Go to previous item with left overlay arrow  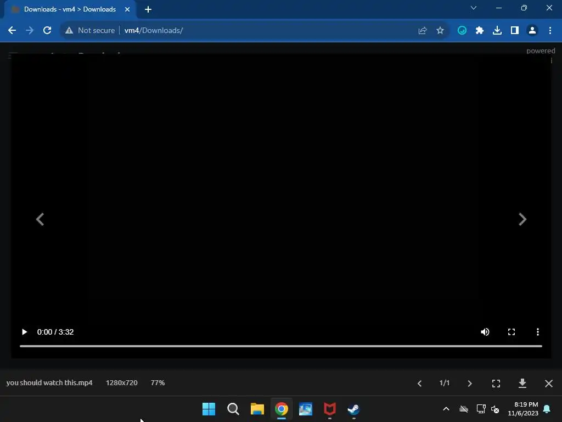pos(40,219)
